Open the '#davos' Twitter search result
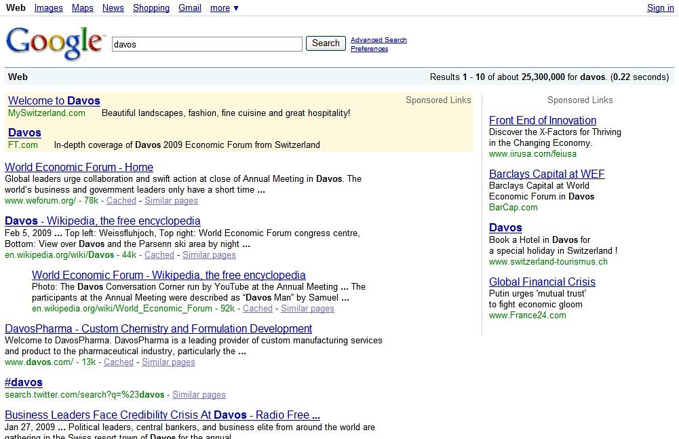The image size is (679, 439). pyautogui.click(x=23, y=382)
